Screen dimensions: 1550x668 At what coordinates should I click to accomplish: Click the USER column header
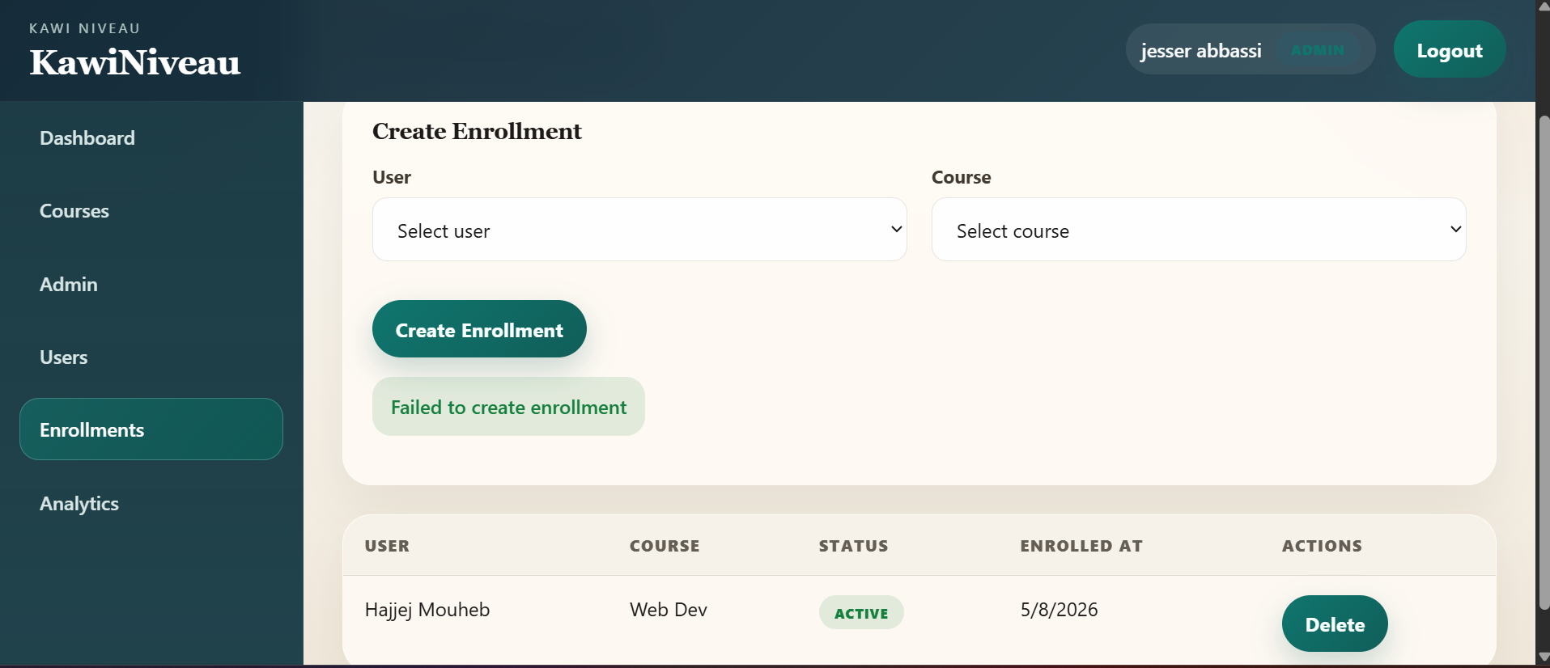(x=387, y=546)
